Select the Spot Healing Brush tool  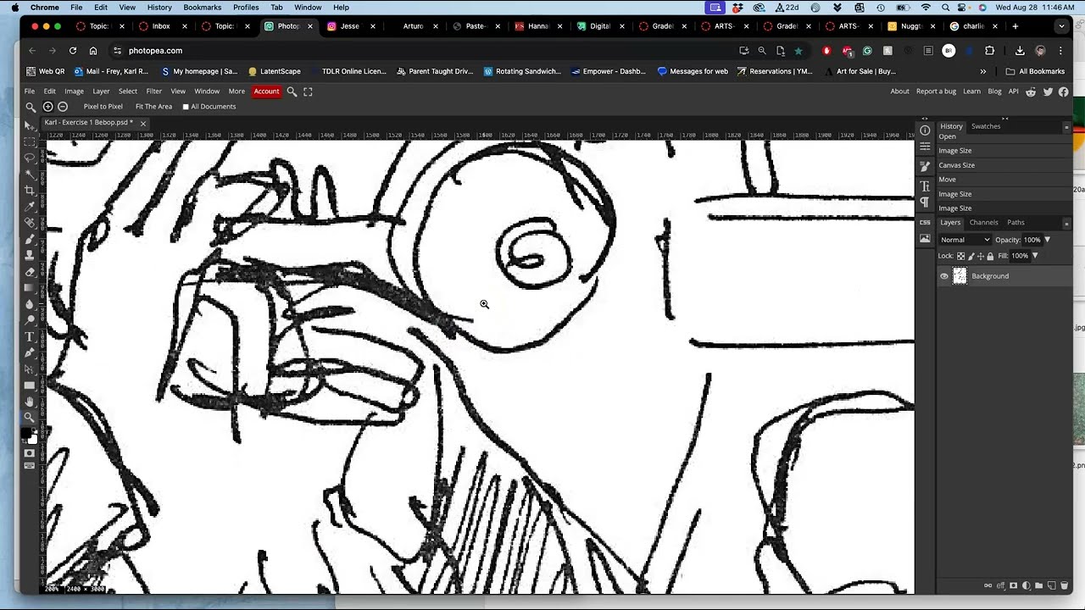coord(30,222)
